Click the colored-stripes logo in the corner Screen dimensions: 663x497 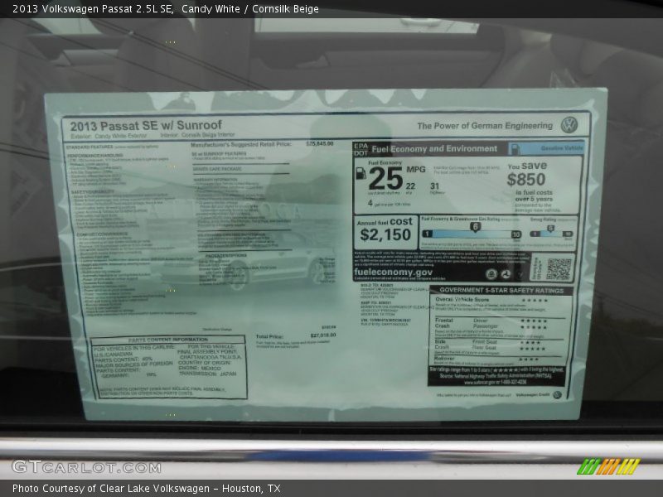(608, 466)
